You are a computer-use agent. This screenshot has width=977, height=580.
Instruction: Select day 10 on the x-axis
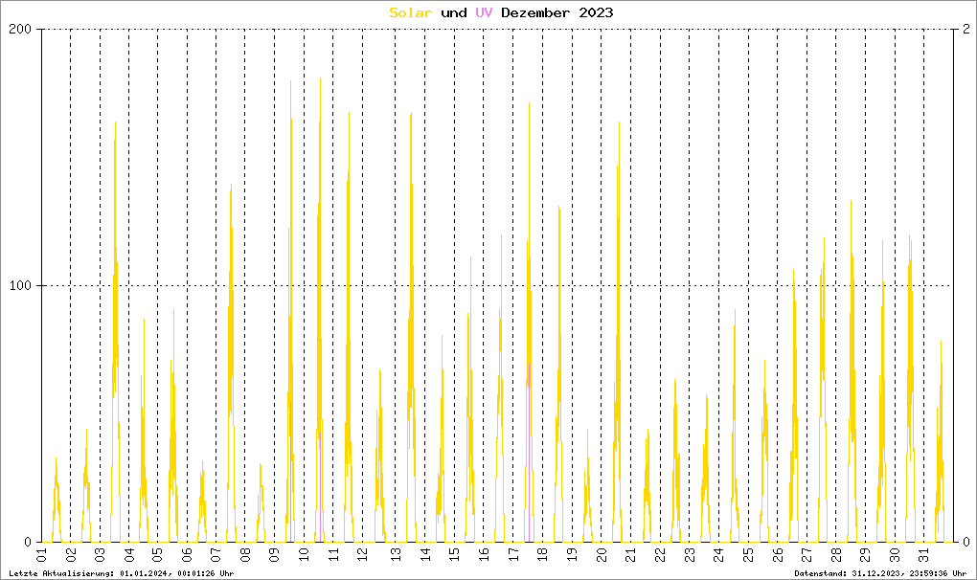[x=306, y=556]
